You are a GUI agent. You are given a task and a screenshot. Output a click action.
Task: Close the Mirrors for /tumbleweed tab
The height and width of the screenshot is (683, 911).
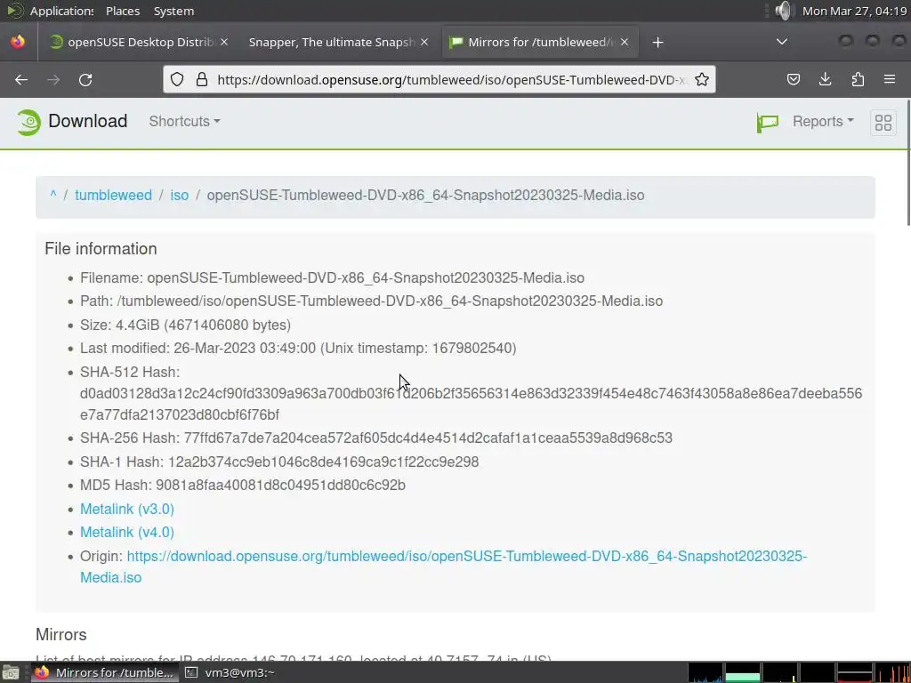(x=625, y=42)
